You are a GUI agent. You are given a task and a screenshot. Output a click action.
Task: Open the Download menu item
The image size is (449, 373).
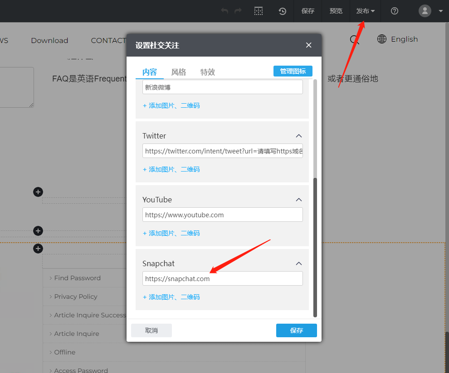pos(49,40)
